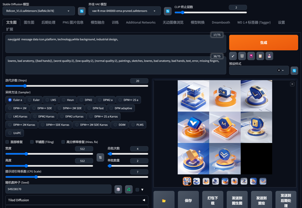Adjust the CLIP 终止层数 slider
This screenshot has height=208, width=302.
[x=211, y=13]
